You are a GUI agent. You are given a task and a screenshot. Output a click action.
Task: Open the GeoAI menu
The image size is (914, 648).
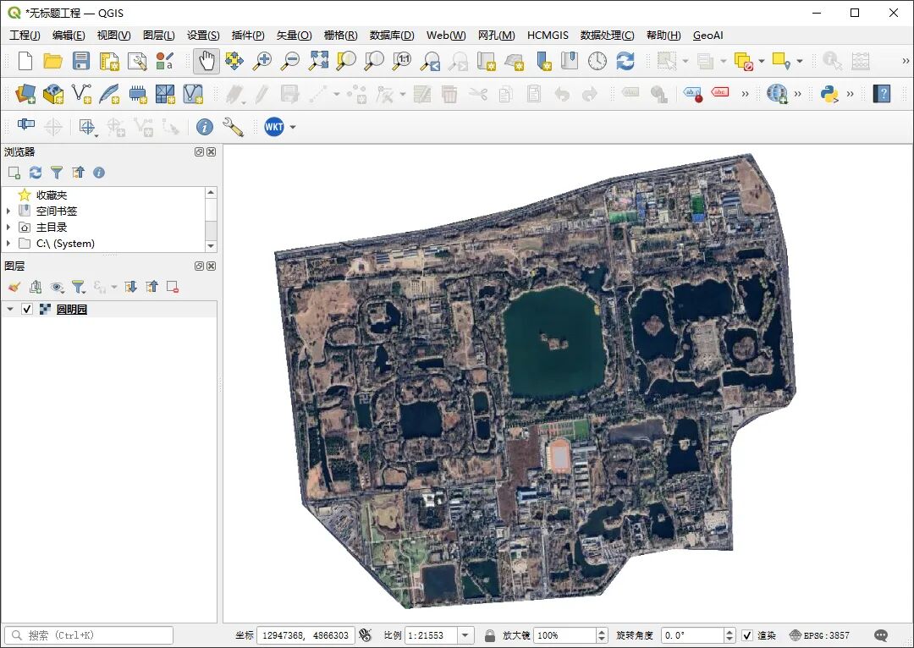pos(708,35)
